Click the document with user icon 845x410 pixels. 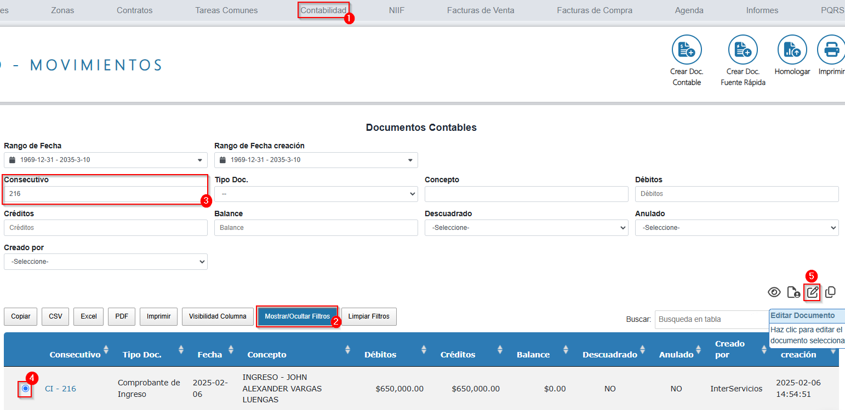coord(793,292)
